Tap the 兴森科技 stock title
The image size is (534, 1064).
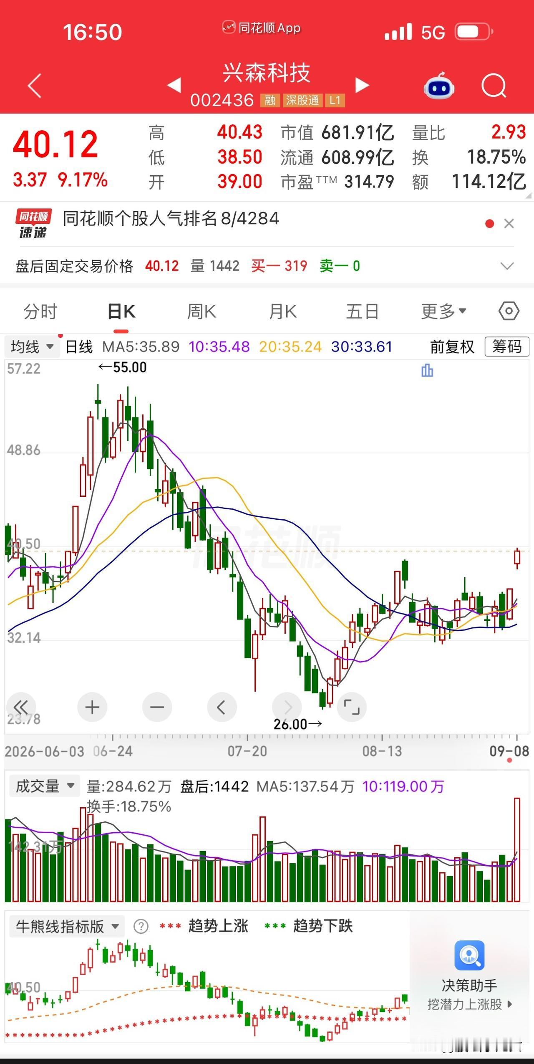click(267, 73)
